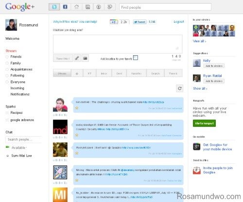Click the Search people chat field

click(x=23, y=140)
